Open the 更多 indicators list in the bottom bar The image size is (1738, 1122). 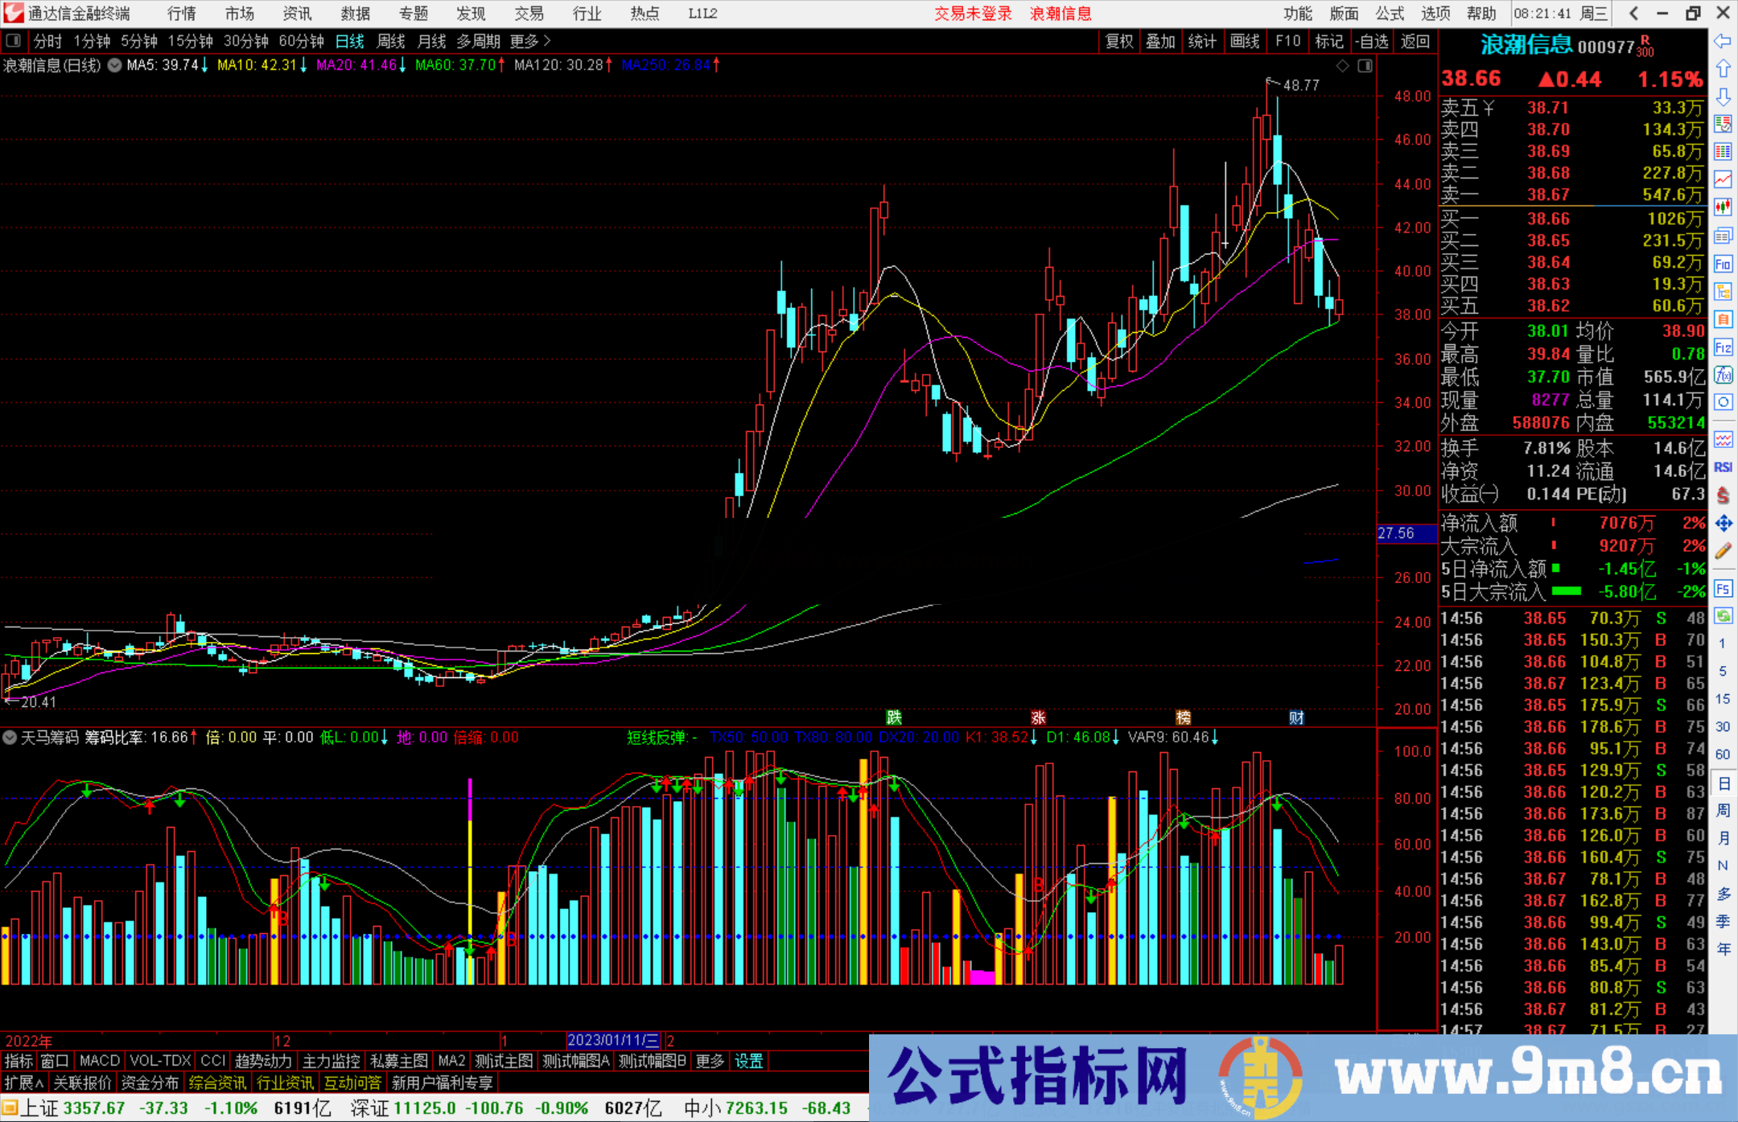click(x=710, y=1061)
